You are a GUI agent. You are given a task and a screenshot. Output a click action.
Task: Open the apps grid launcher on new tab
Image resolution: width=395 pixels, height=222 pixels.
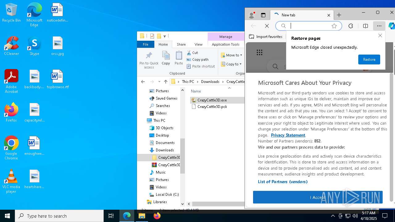point(260,52)
